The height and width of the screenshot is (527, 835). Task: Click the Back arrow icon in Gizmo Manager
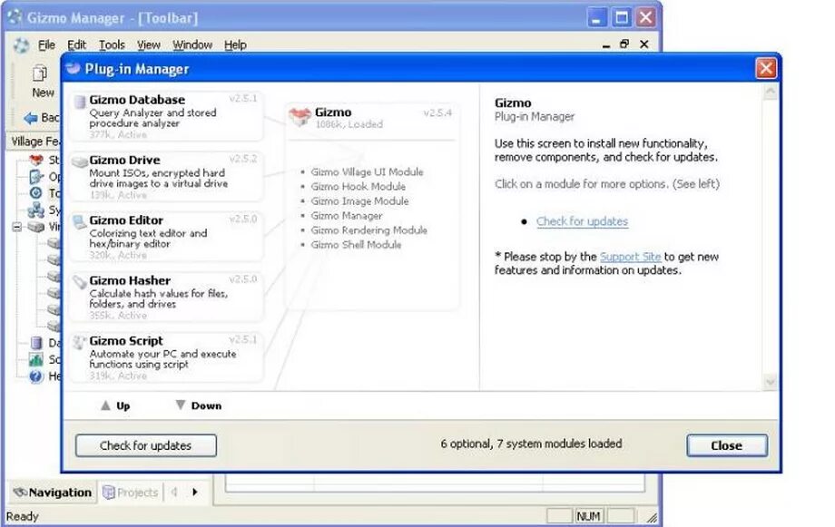pos(32,118)
